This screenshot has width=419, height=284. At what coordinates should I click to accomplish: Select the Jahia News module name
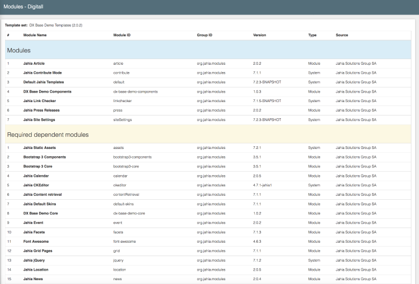click(33, 279)
